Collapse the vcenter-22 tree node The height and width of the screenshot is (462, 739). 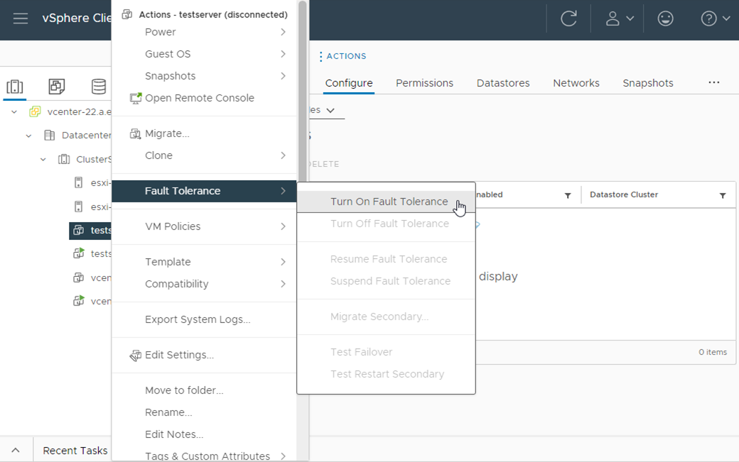(x=14, y=112)
